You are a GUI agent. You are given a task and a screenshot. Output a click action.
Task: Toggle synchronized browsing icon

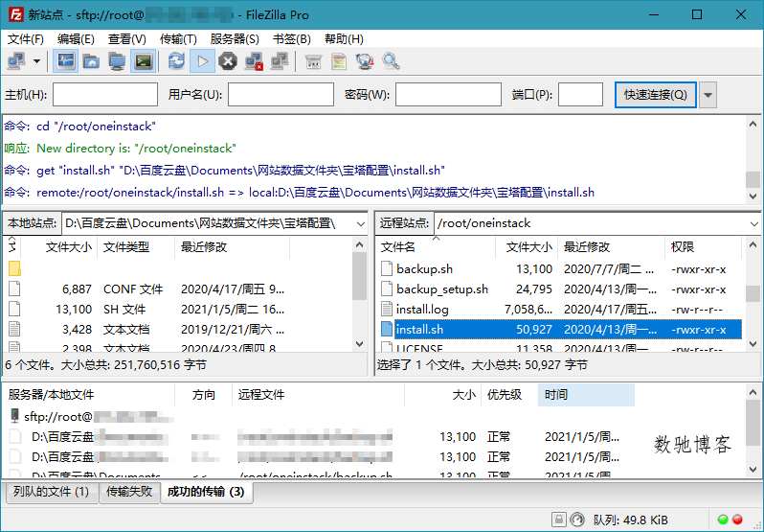365,61
